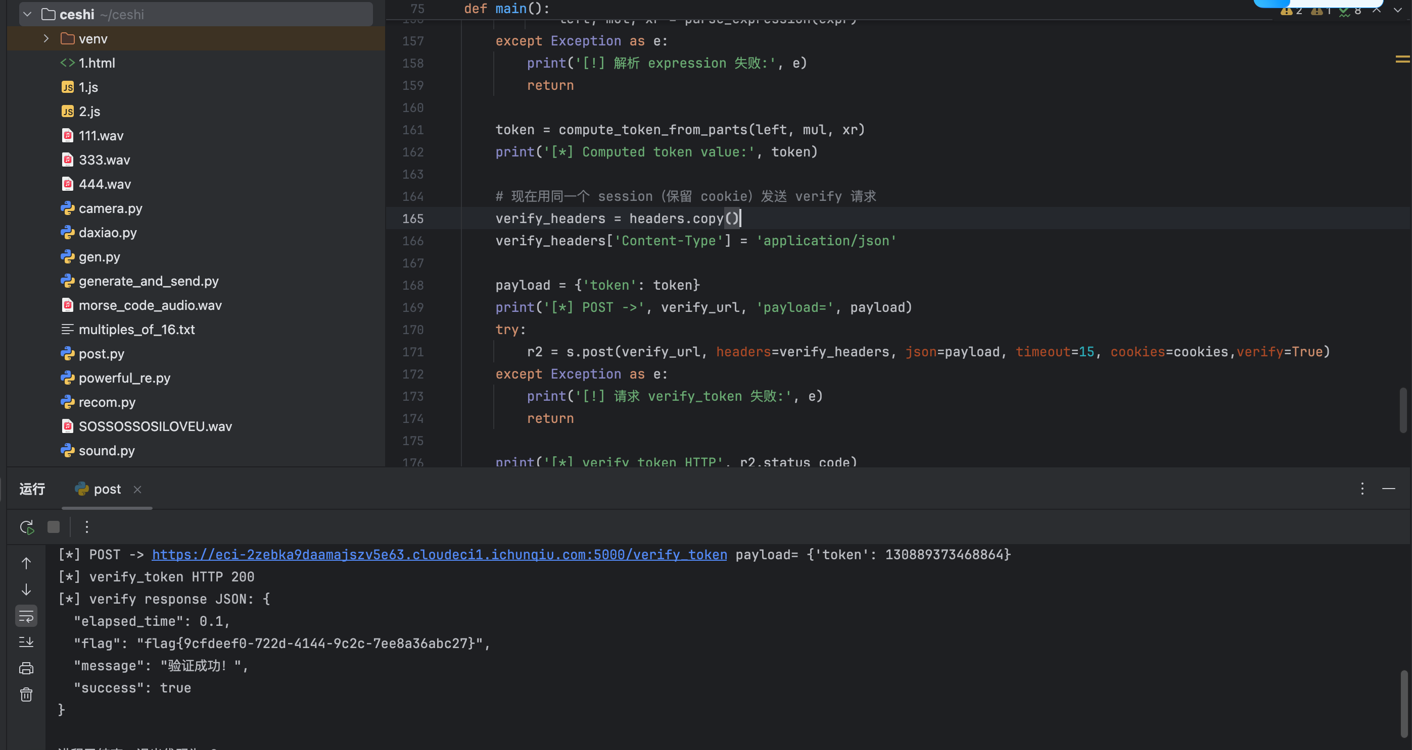This screenshot has height=750, width=1412.
Task: Open run toolbar more actions menu
Action: pyautogui.click(x=86, y=527)
